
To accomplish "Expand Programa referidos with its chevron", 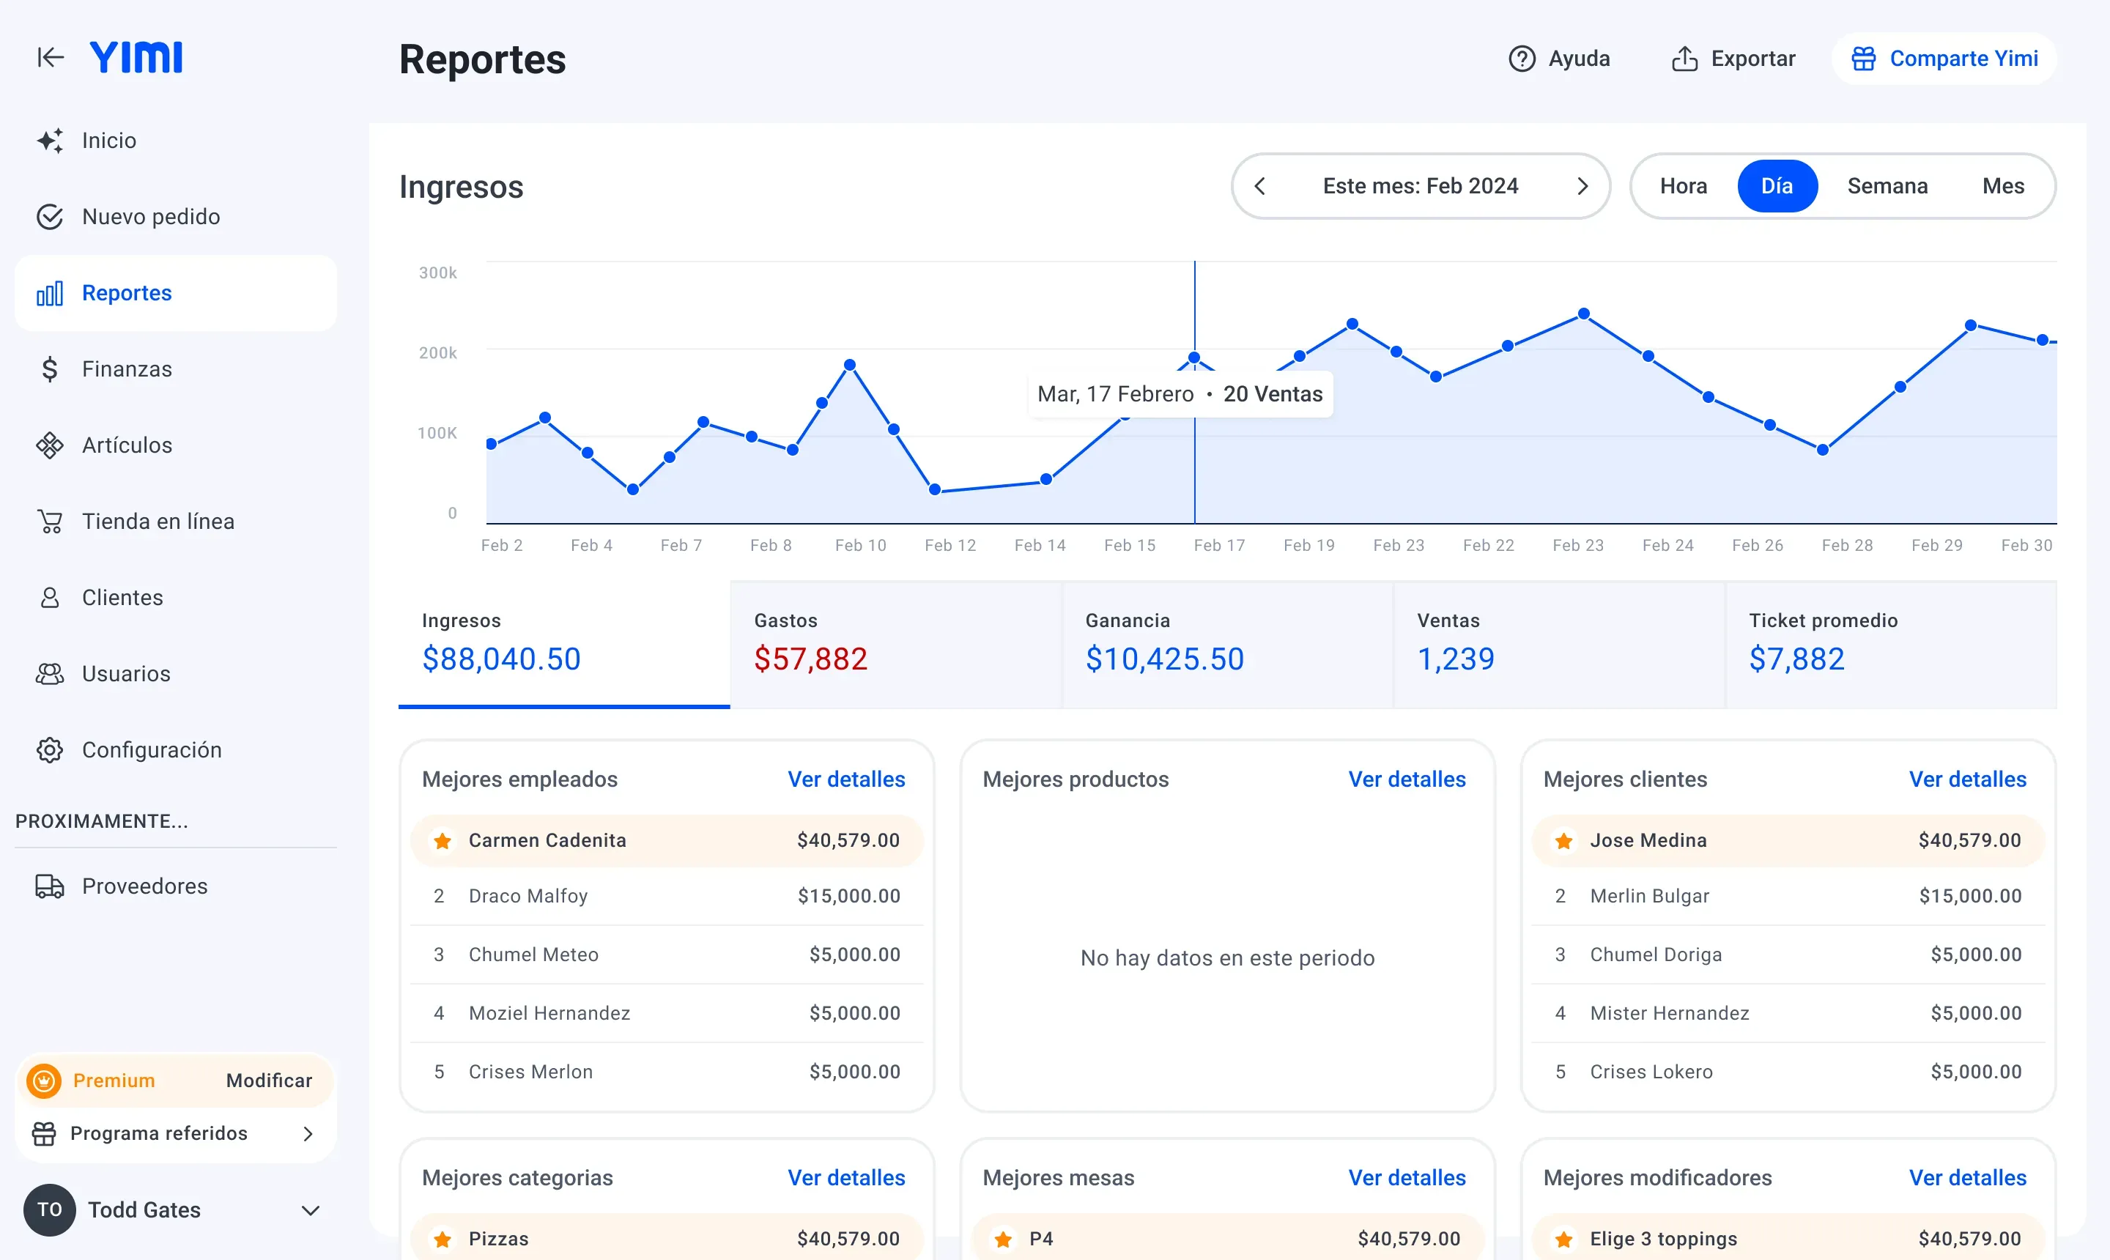I will (308, 1133).
